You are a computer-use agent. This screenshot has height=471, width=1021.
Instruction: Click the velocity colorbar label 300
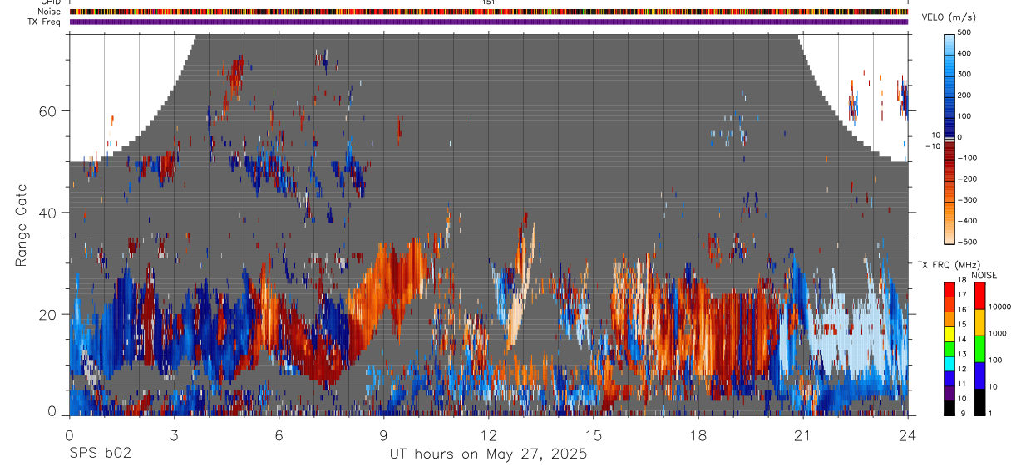965,74
